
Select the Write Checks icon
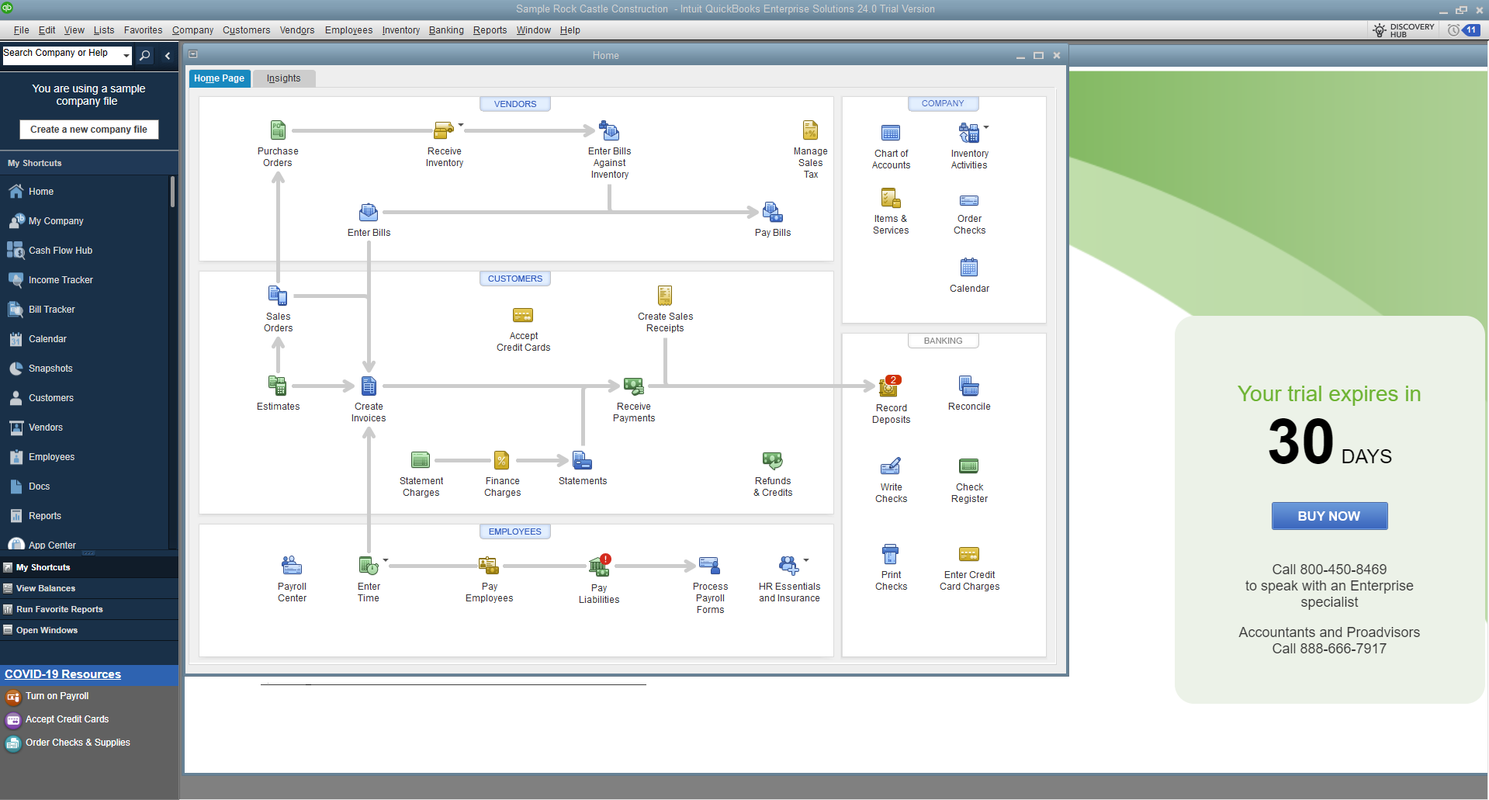[x=890, y=466]
